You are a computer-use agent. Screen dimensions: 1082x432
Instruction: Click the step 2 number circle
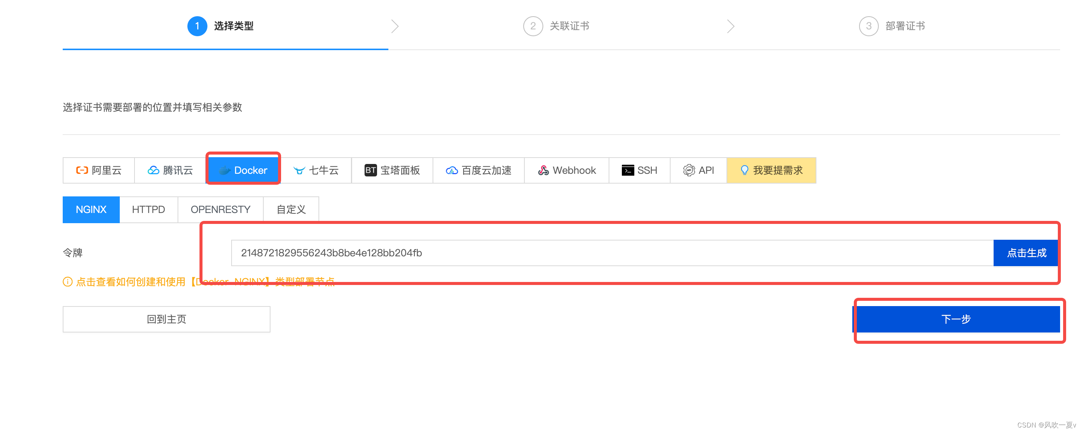point(533,26)
